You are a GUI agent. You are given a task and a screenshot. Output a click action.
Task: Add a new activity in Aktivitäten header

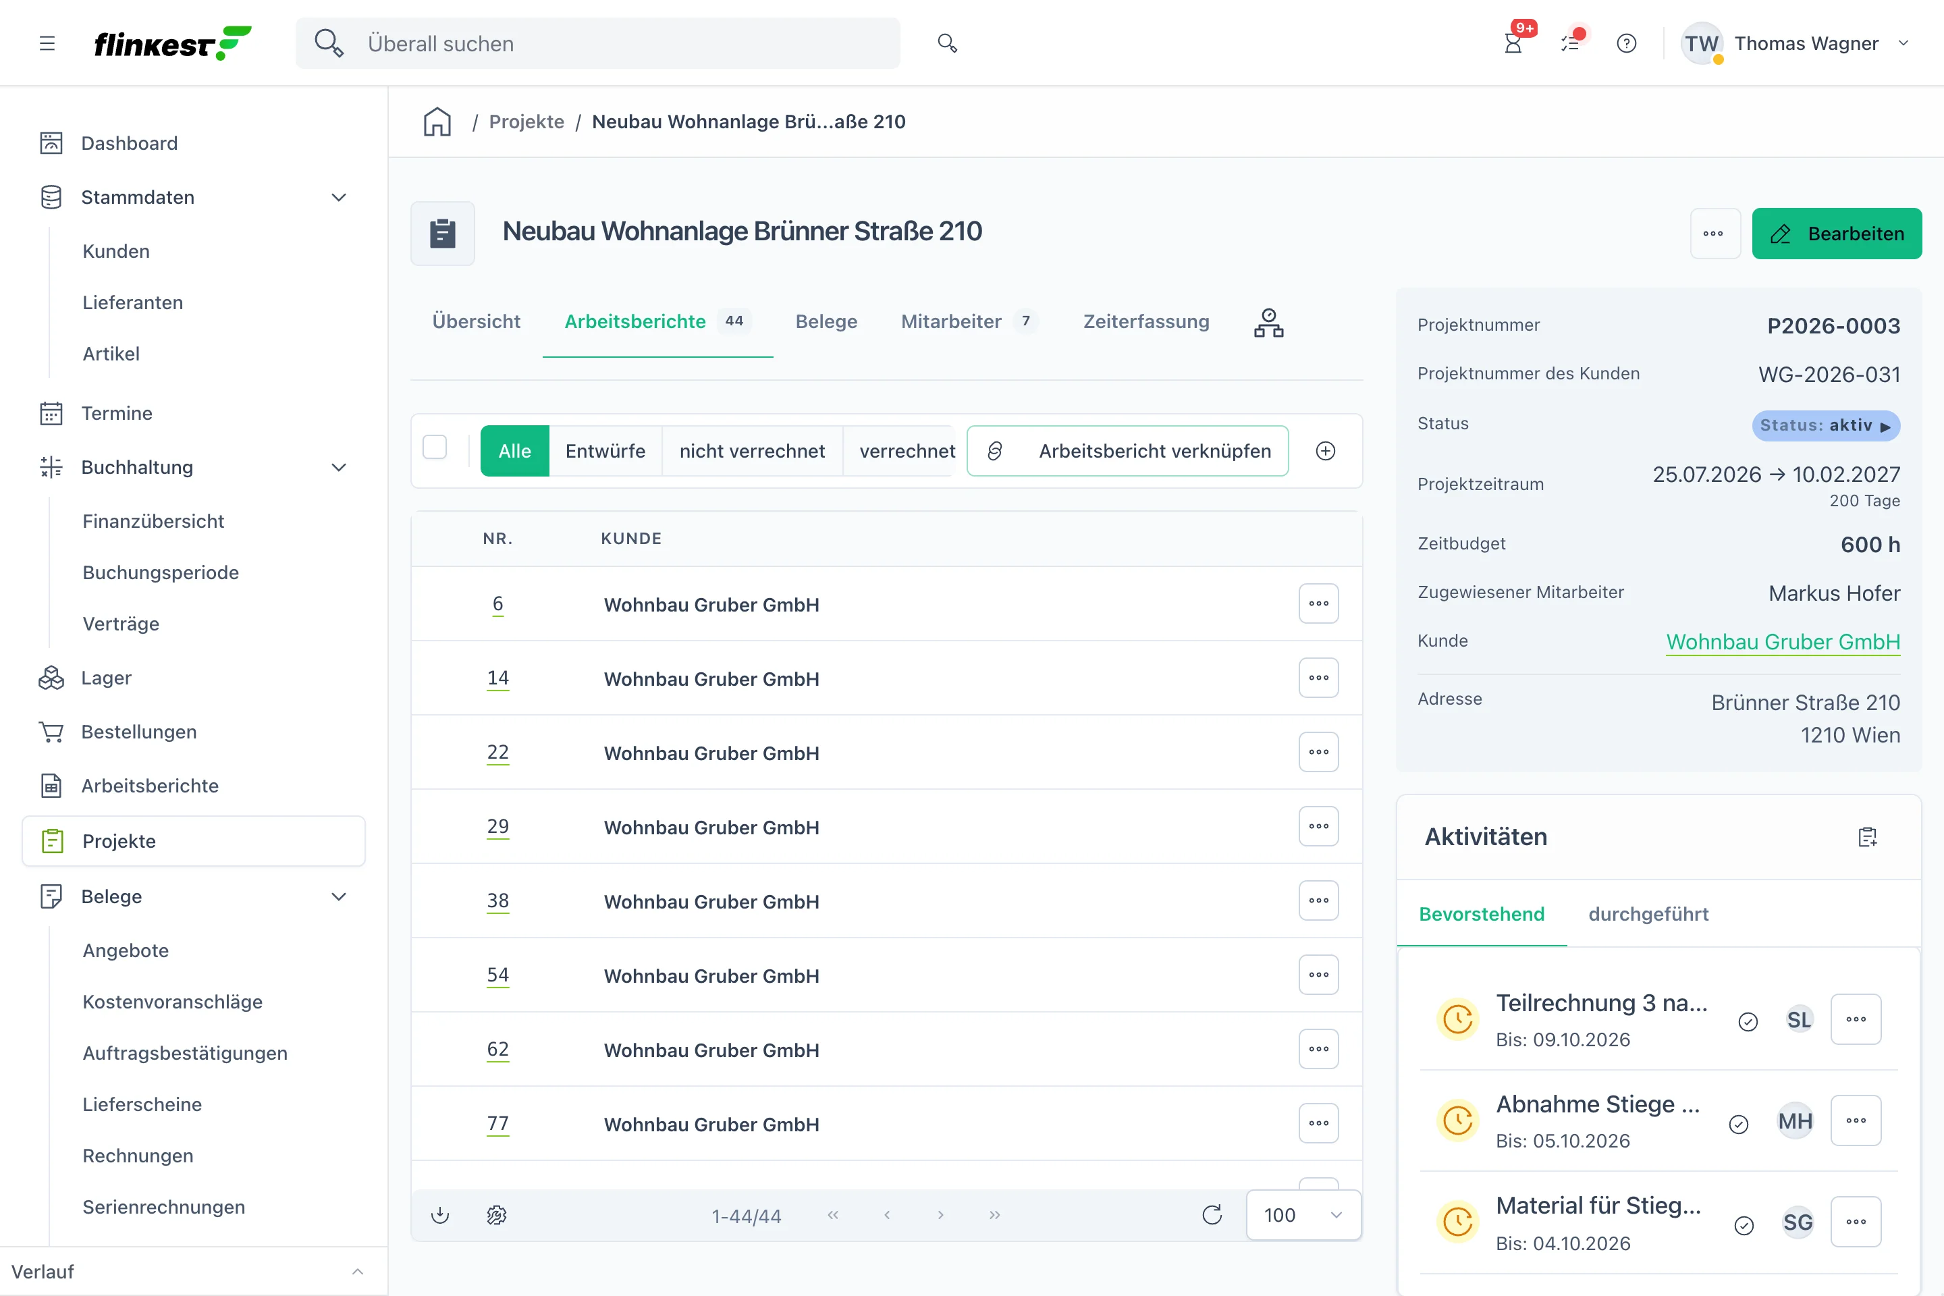1868,836
